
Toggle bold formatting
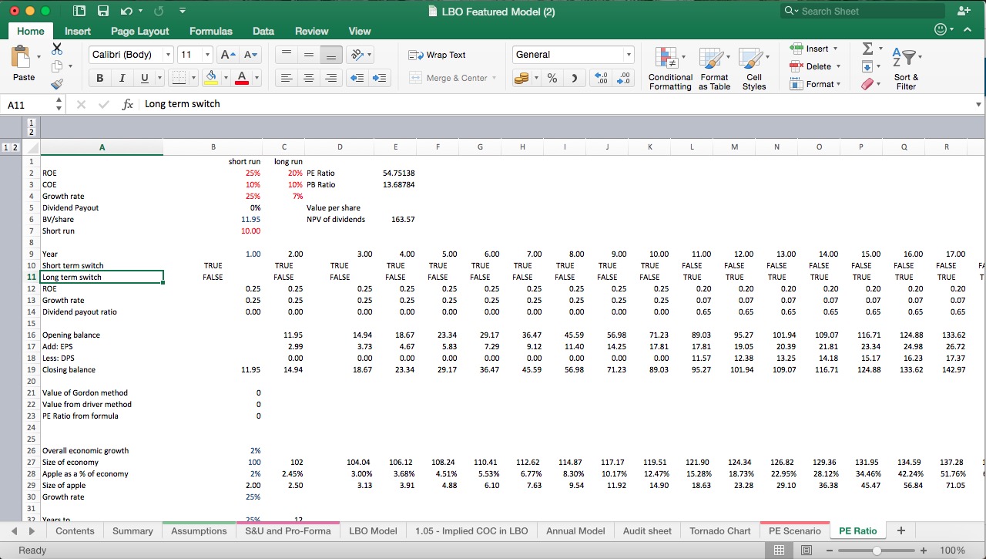[x=99, y=78]
